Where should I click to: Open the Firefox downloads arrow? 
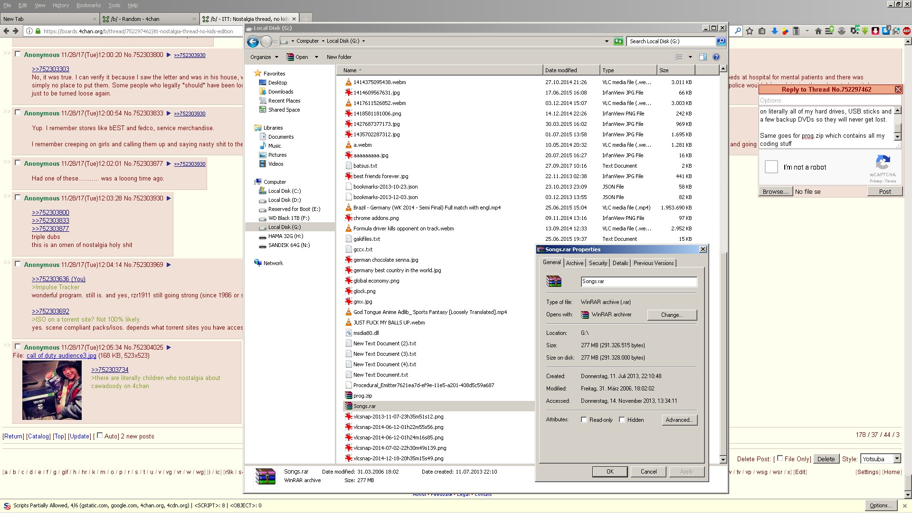(x=774, y=31)
